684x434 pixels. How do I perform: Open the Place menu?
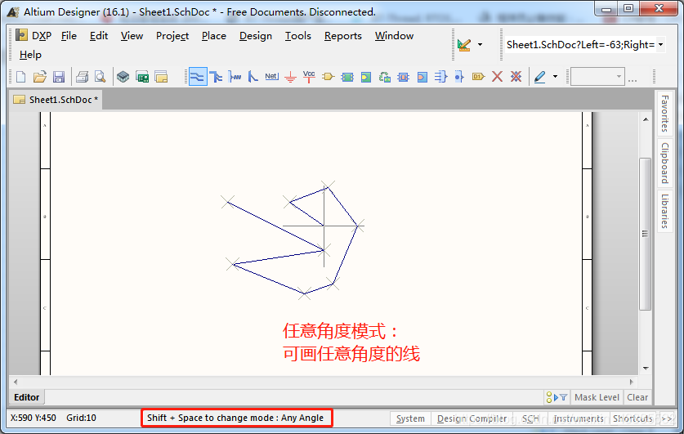tap(214, 36)
